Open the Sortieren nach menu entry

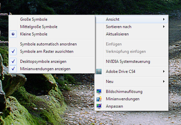(131, 27)
